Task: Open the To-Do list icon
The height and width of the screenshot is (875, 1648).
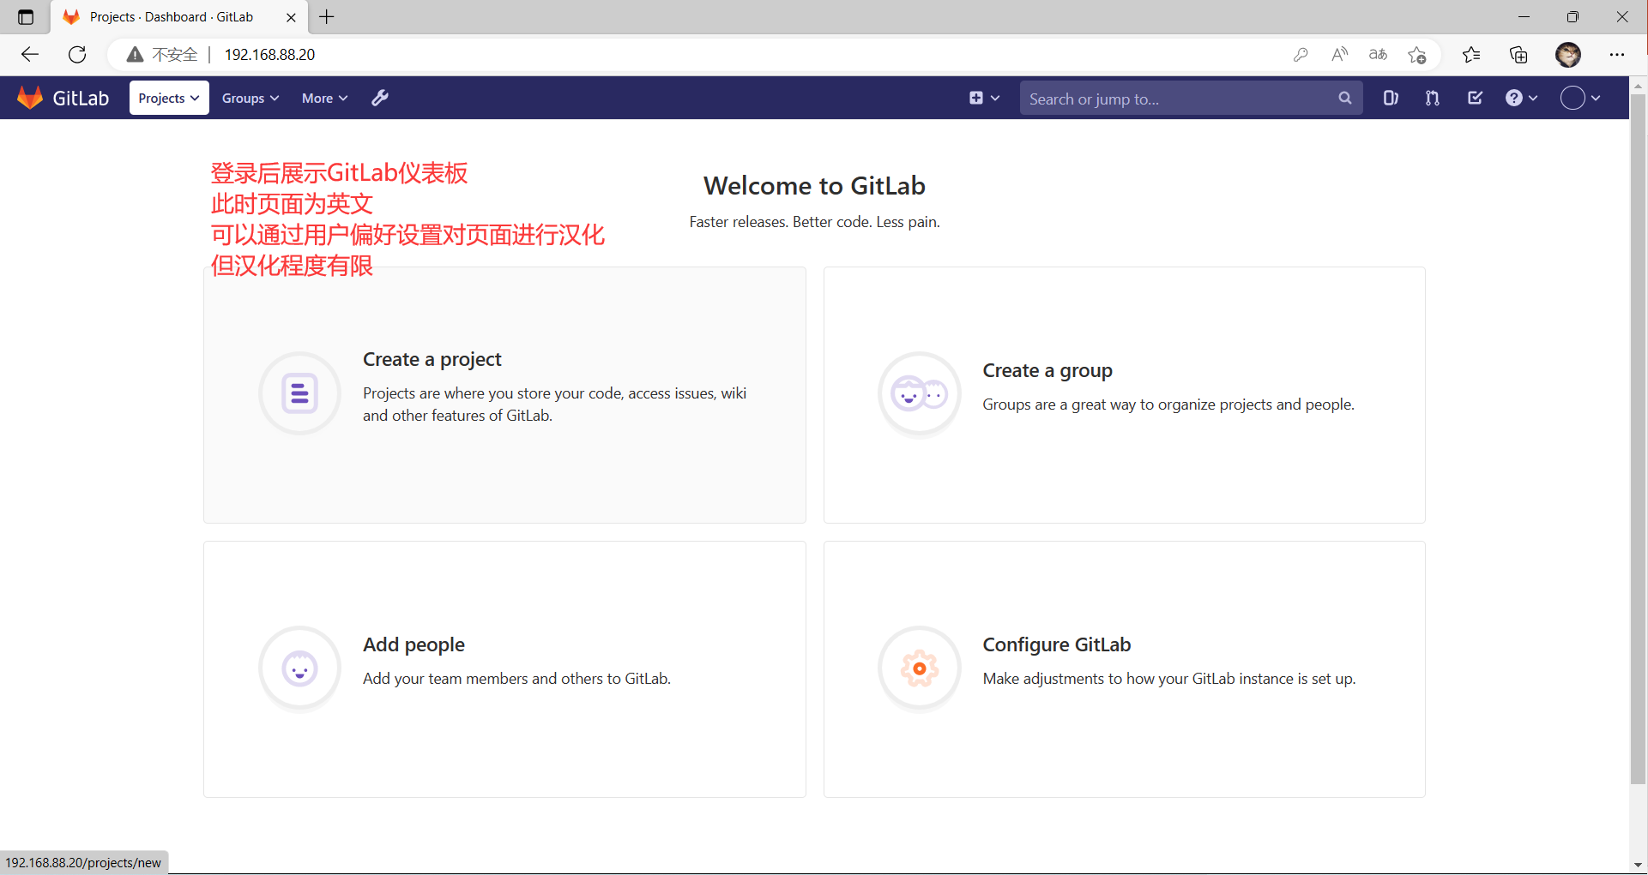Action: pos(1475,98)
